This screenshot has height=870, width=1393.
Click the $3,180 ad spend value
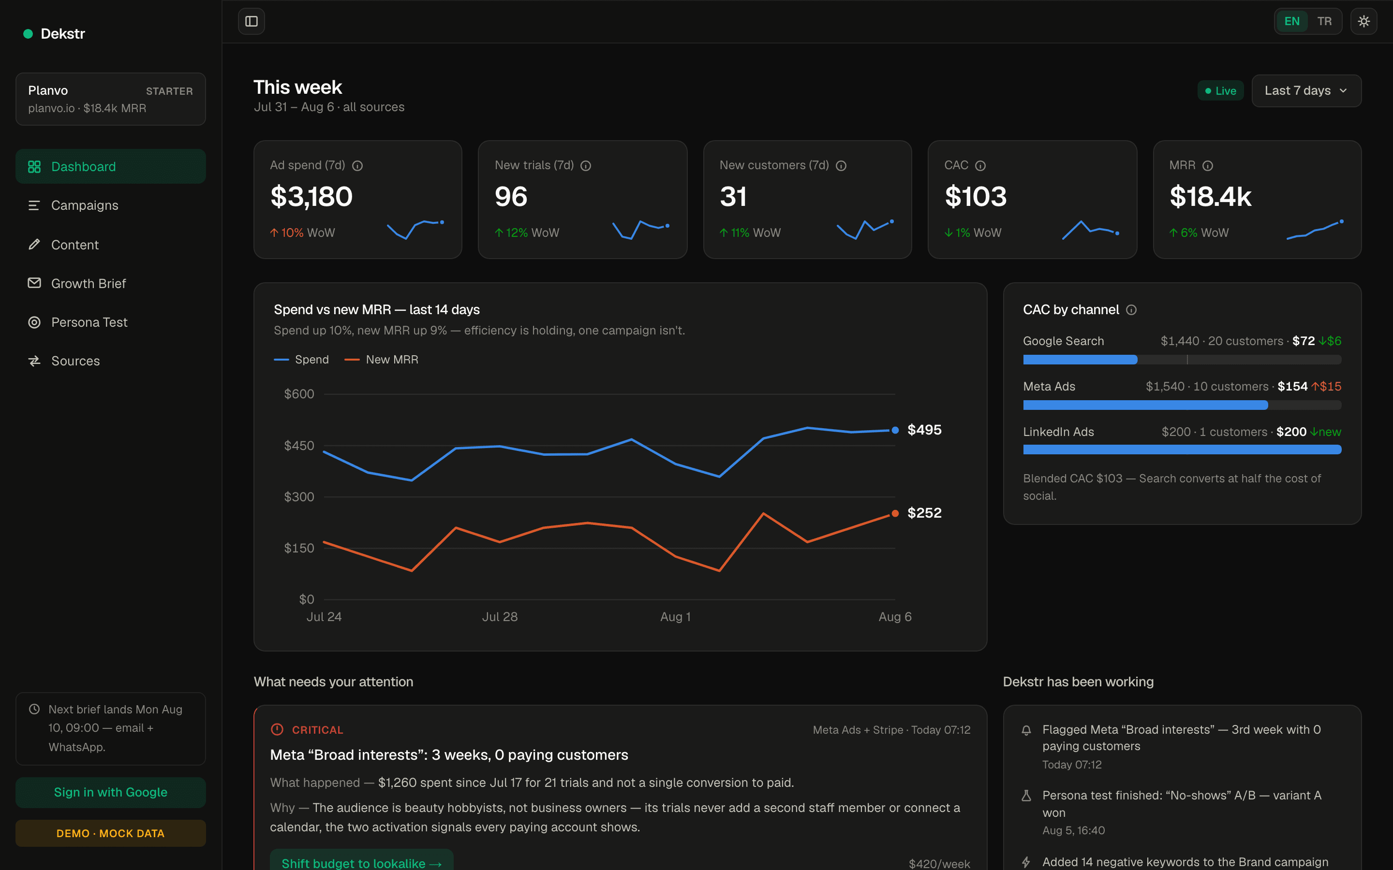311,197
